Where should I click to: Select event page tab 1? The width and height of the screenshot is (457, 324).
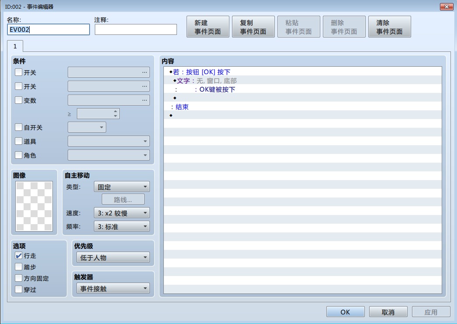15,46
